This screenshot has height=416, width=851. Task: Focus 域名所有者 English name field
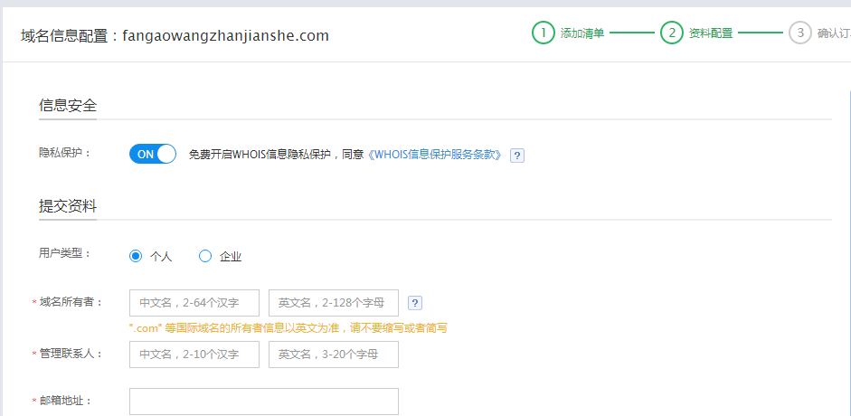(x=334, y=303)
